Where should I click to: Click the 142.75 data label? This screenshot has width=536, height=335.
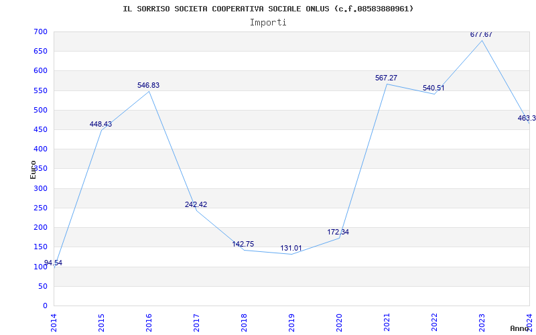[x=243, y=244]
